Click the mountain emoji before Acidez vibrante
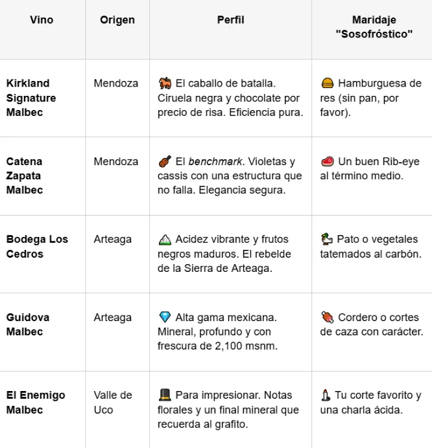 pyautogui.click(x=164, y=240)
